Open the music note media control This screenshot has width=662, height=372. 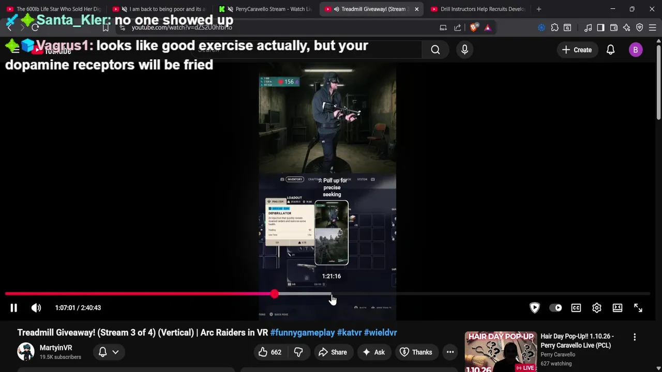588,27
